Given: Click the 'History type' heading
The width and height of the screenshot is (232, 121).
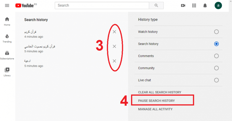Looking at the screenshot, I should tap(148, 20).
